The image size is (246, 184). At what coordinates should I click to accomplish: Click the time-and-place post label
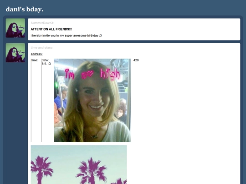[42, 48]
